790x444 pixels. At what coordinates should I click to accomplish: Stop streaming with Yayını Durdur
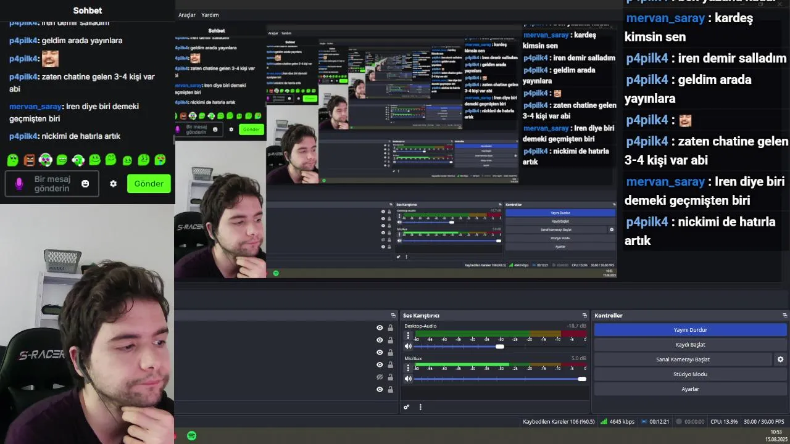tap(690, 330)
